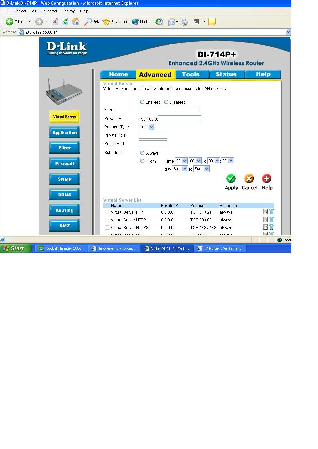Screen dimensions: 318x449
Task: Open Medier media icon
Action: click(x=135, y=22)
